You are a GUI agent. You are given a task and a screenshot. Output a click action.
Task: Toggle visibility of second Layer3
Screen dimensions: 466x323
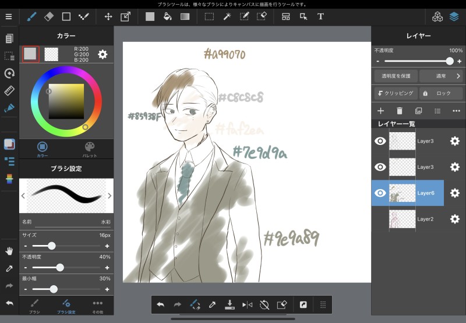(380, 167)
